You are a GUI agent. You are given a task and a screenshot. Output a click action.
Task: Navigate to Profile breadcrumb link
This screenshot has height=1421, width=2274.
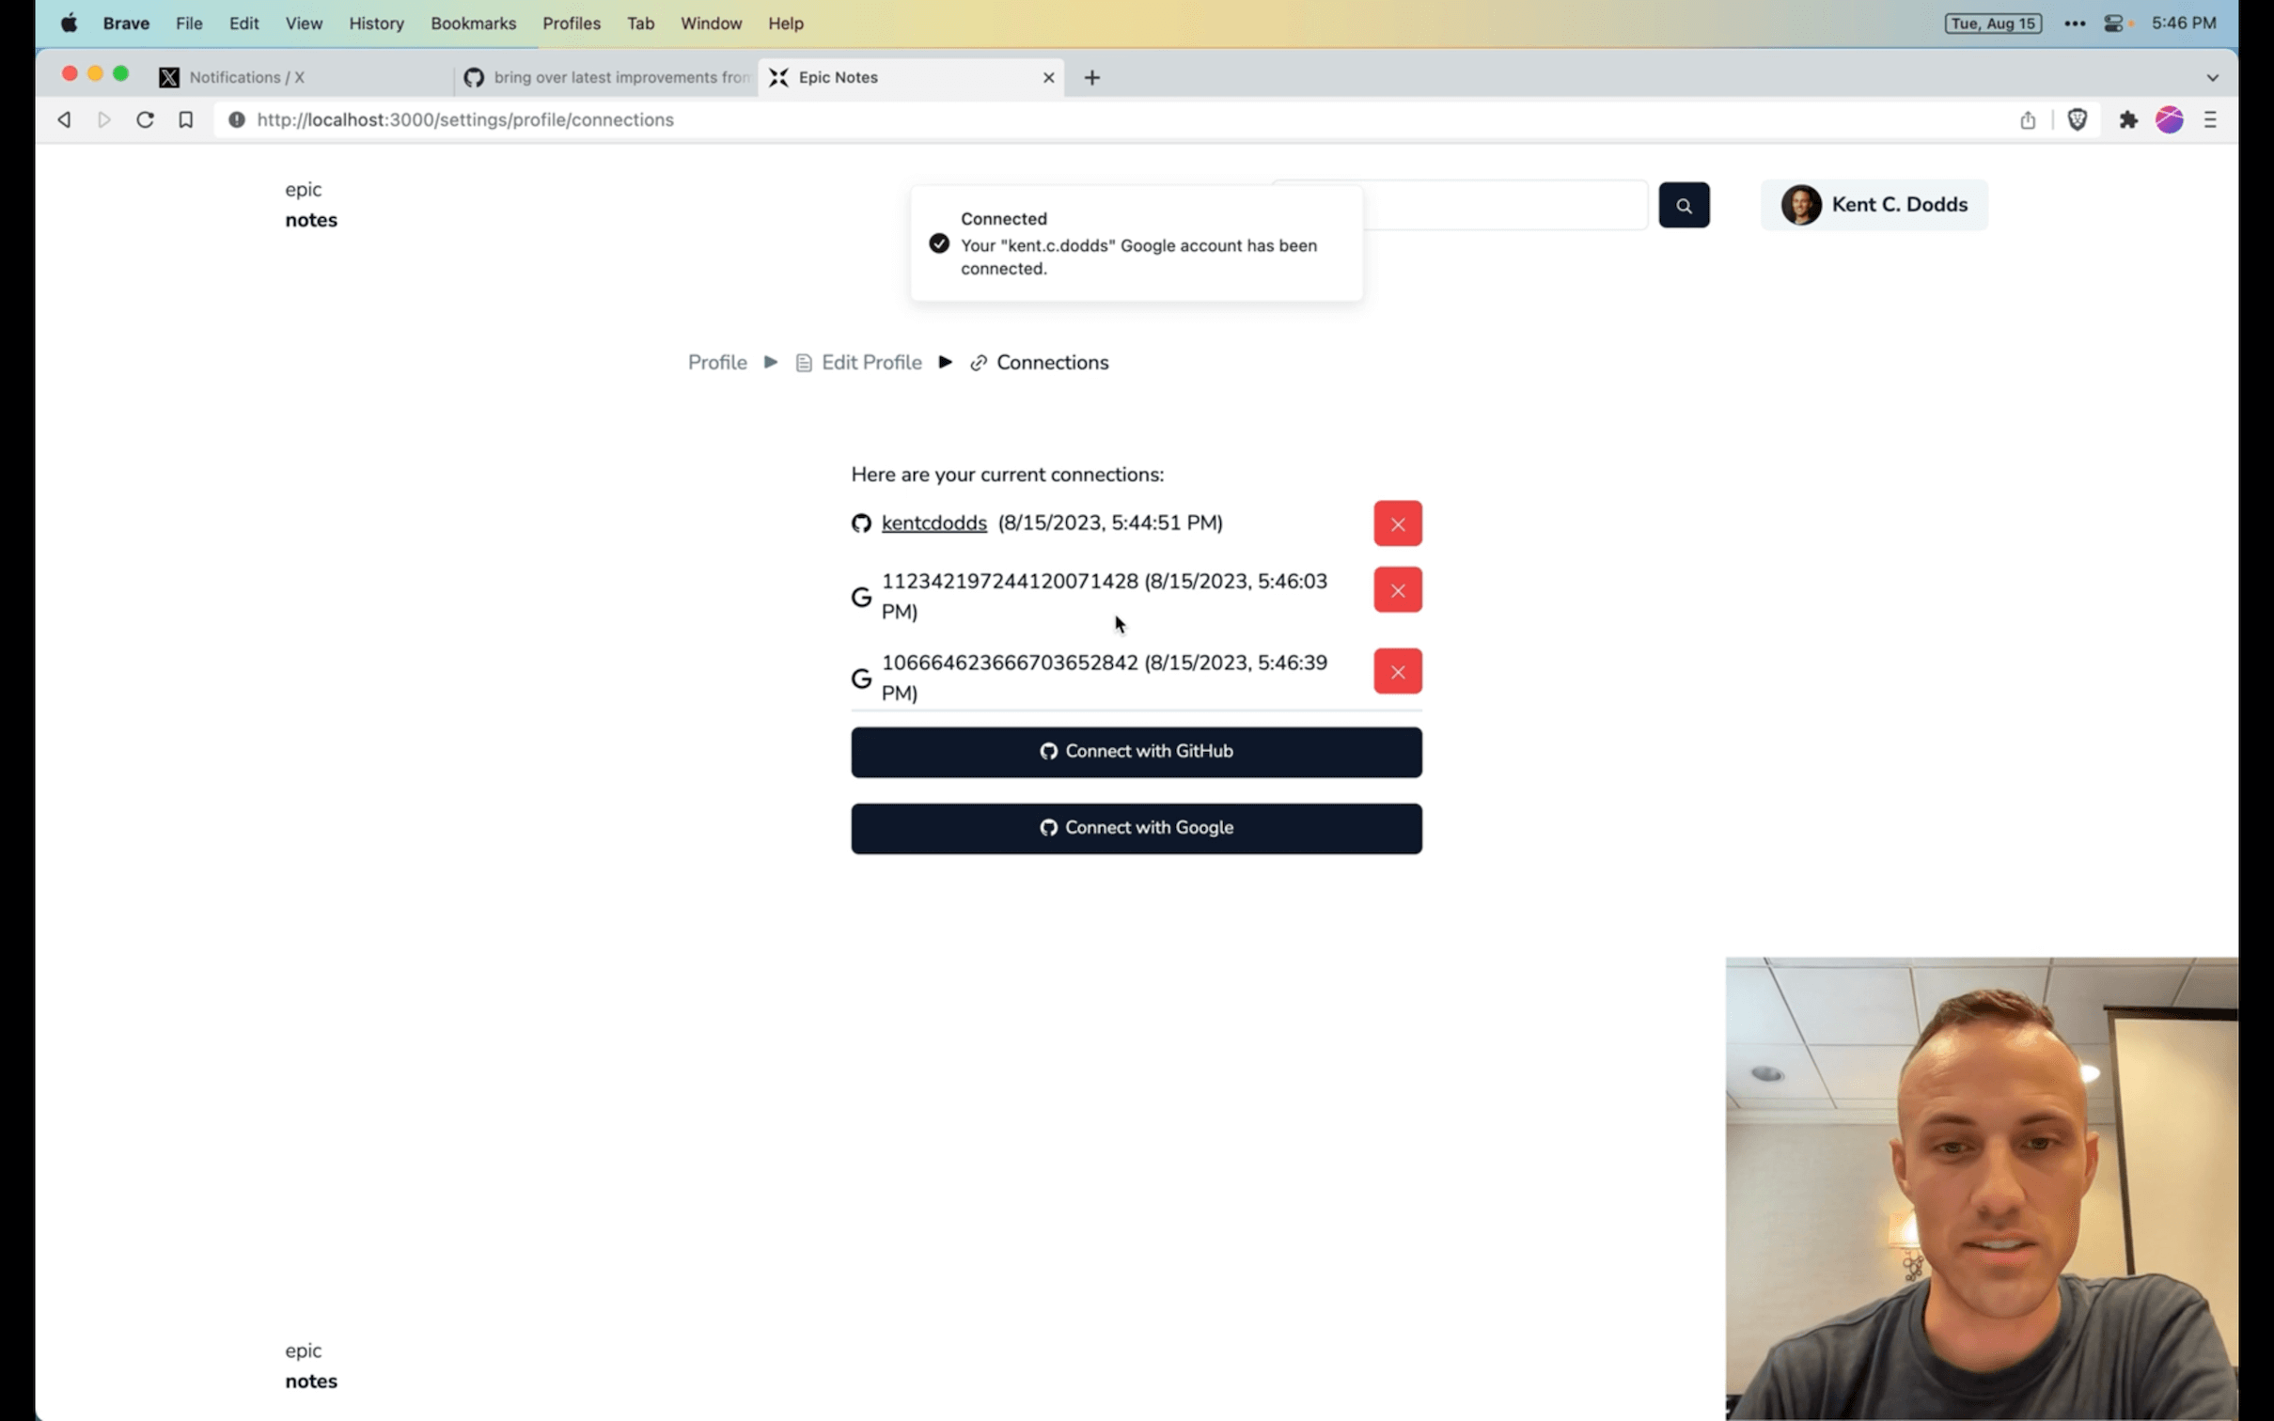(717, 362)
